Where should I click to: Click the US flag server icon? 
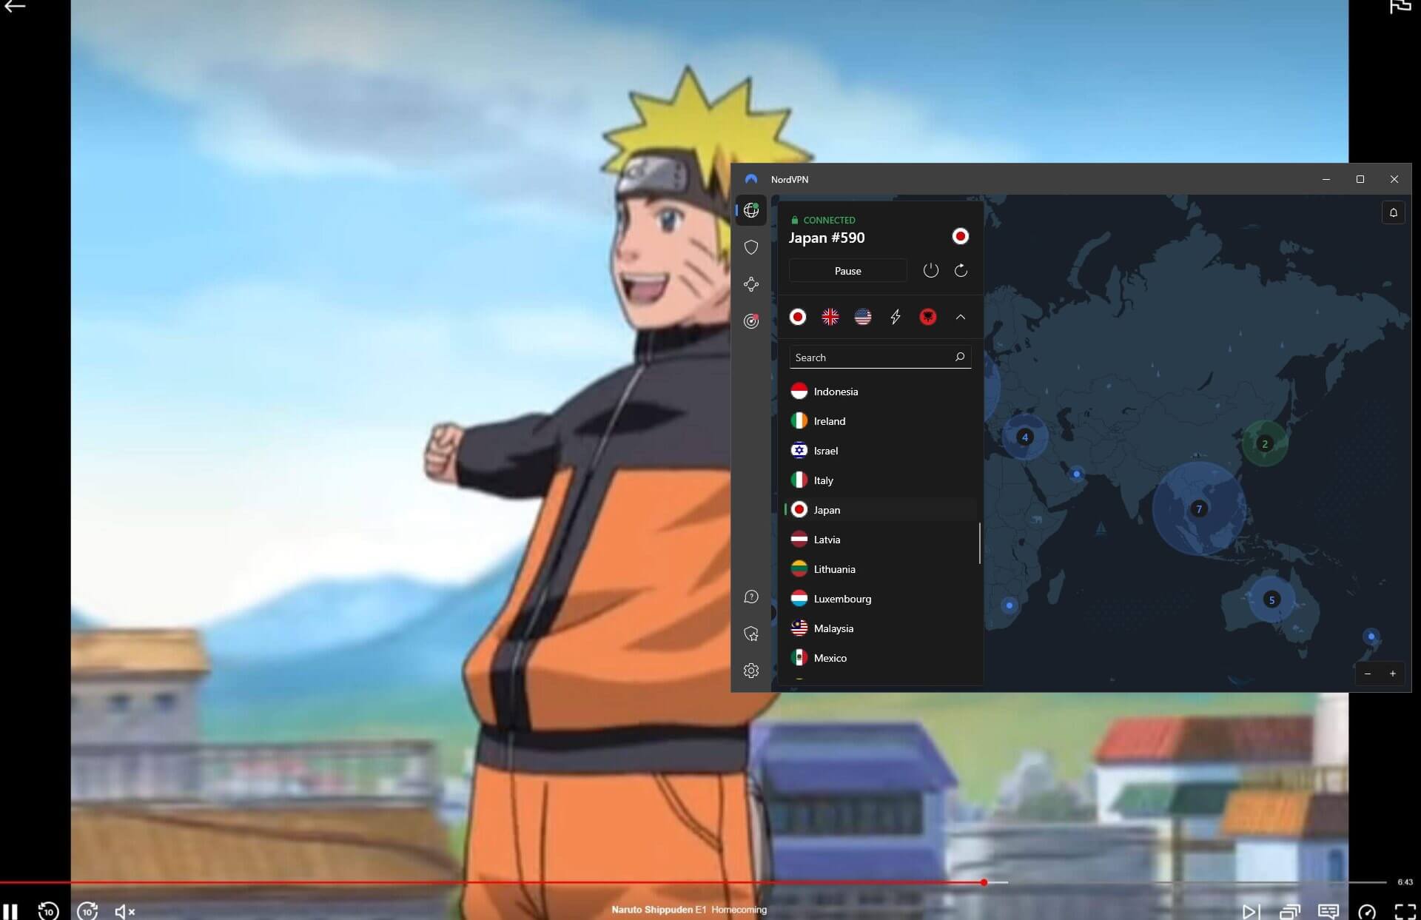point(863,316)
